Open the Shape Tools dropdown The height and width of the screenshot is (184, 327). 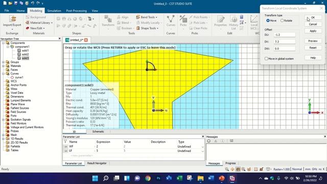(x=147, y=28)
